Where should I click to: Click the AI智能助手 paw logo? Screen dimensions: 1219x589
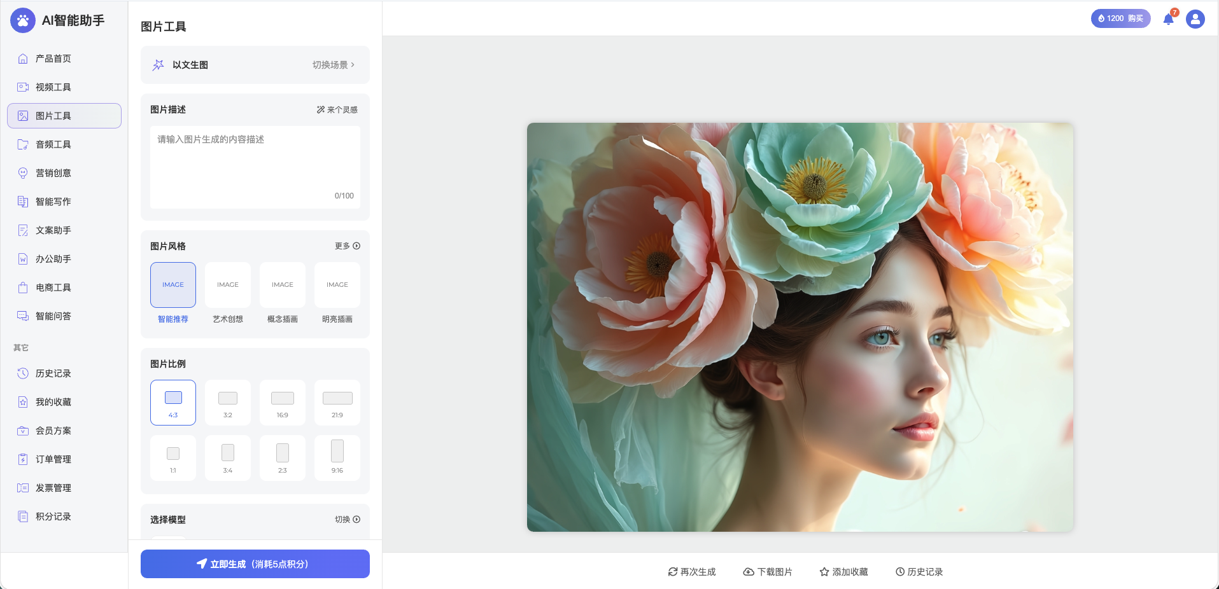coord(23,20)
